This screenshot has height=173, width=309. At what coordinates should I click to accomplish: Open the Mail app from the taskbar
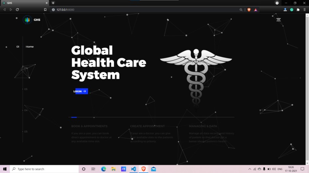click(153, 169)
